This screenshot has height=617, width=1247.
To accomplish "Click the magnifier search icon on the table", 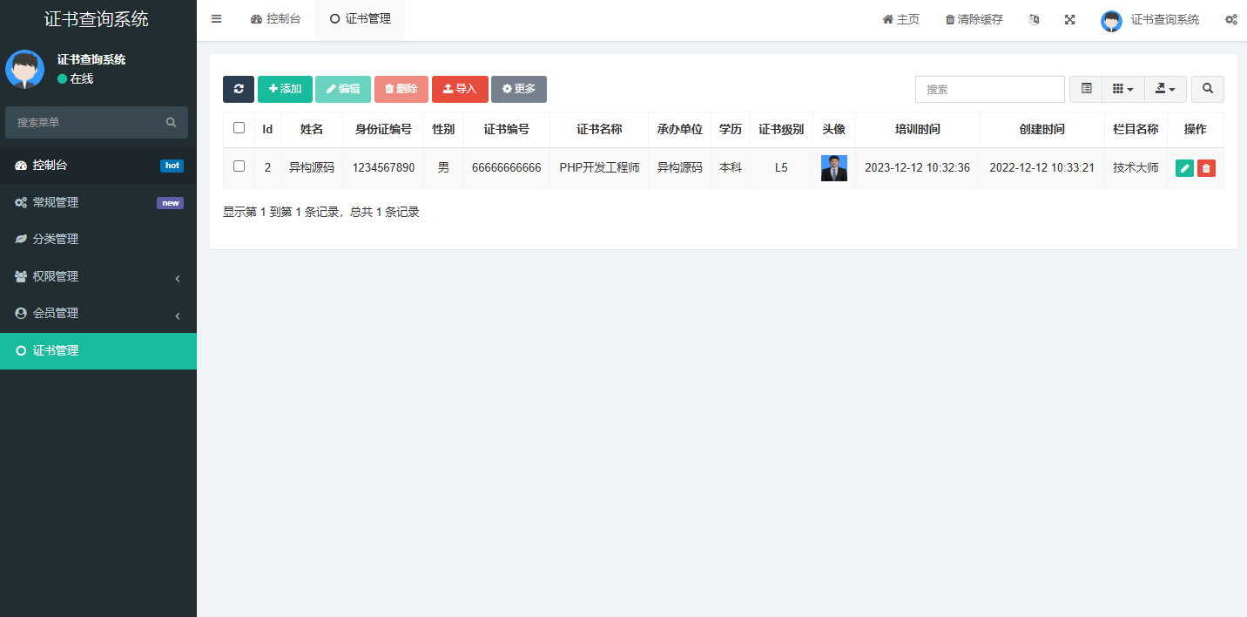I will (x=1208, y=89).
